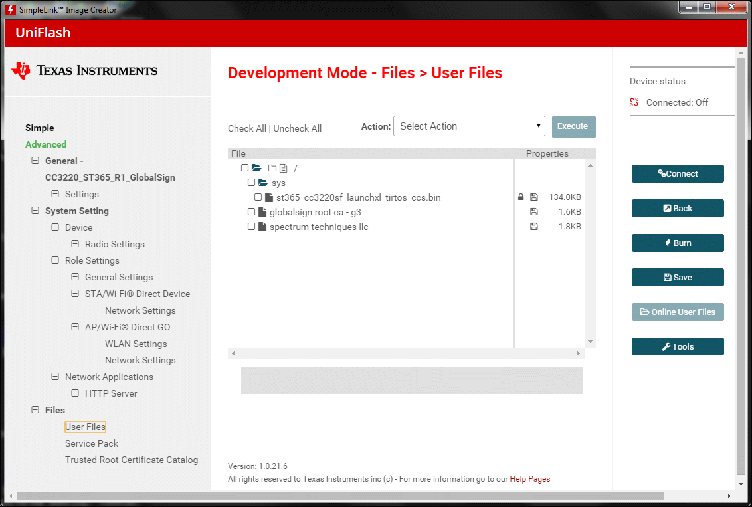The width and height of the screenshot is (752, 507).
Task: Tick the root folder checkbox
Action: 244,168
